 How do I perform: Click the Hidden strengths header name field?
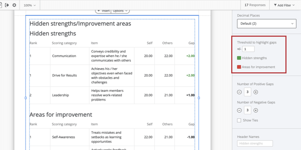(255, 143)
